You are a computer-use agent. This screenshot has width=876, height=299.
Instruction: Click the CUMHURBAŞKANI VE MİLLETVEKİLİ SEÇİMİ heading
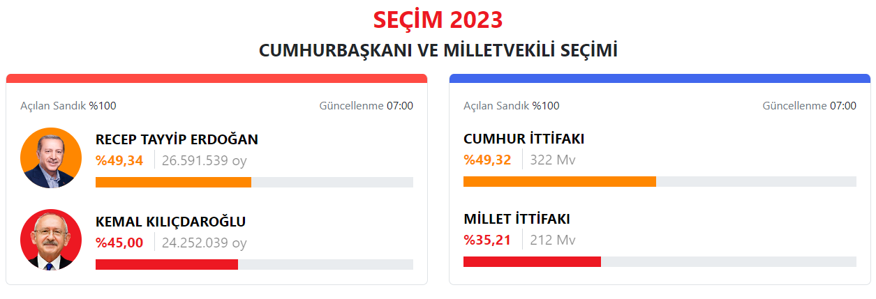pyautogui.click(x=438, y=51)
